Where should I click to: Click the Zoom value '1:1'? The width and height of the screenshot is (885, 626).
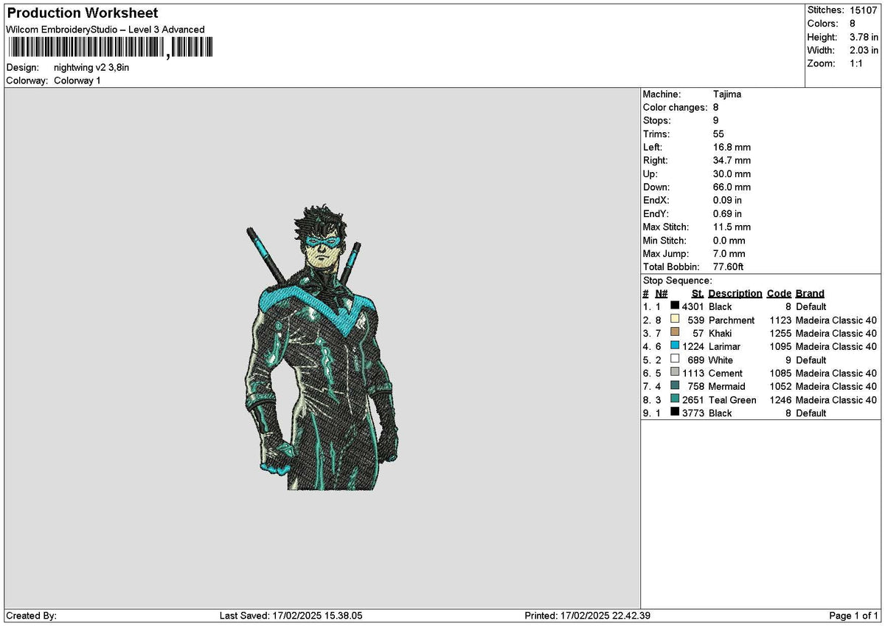[857, 63]
